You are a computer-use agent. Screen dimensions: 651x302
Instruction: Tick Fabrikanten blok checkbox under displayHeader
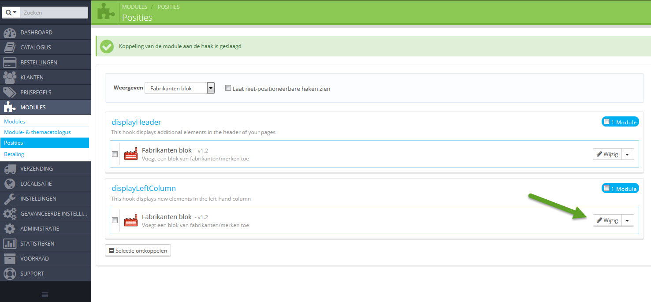tap(115, 154)
